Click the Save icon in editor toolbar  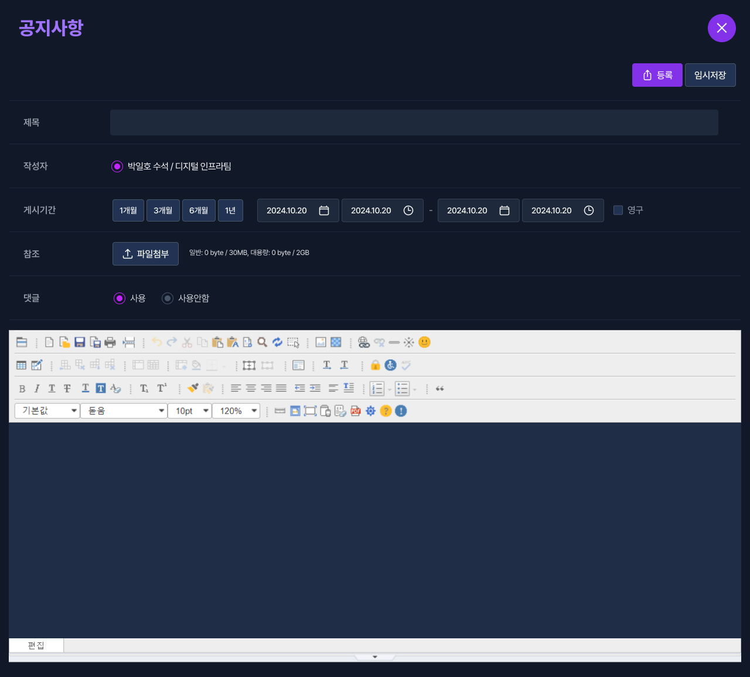pyautogui.click(x=80, y=342)
